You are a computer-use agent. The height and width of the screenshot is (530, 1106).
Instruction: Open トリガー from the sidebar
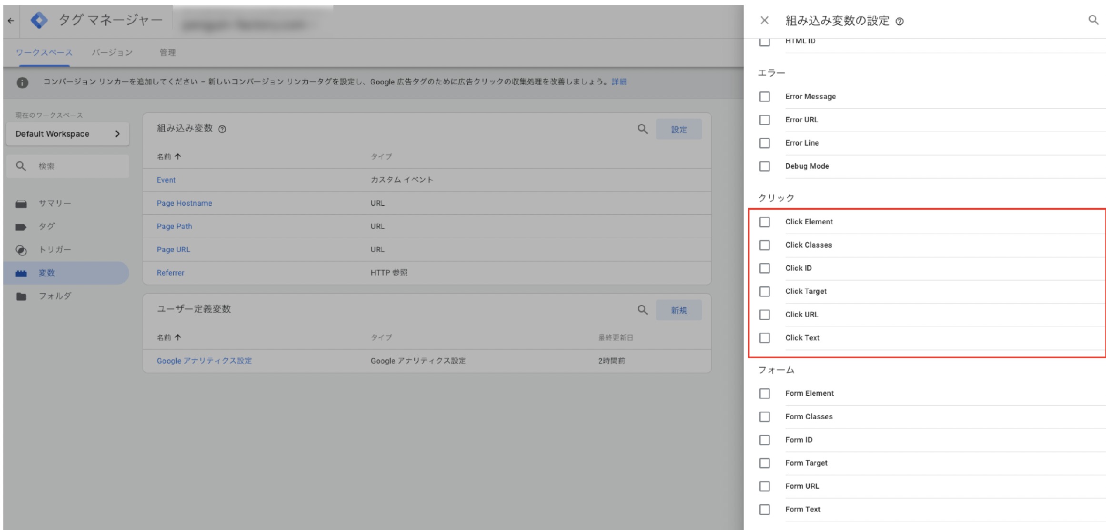click(x=54, y=250)
